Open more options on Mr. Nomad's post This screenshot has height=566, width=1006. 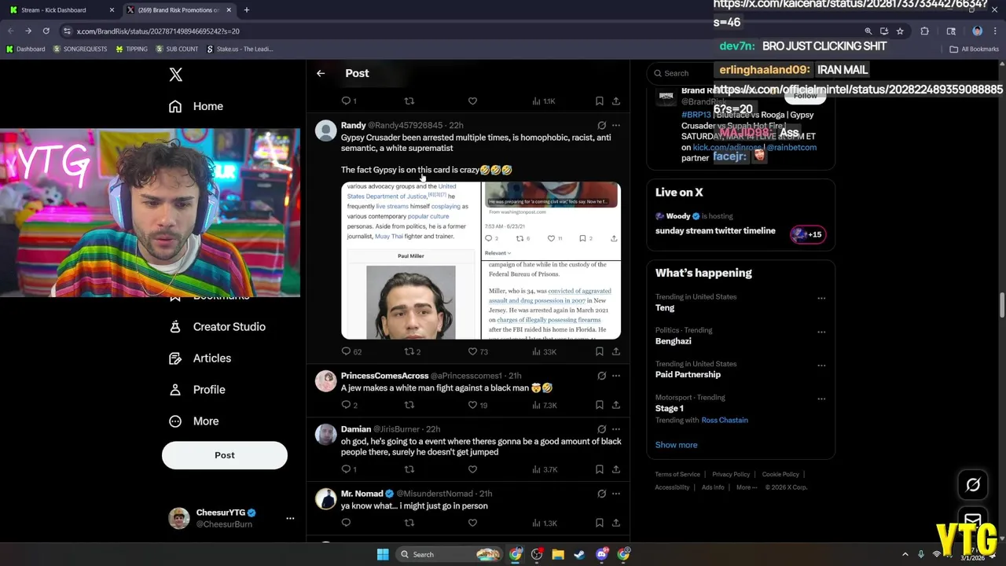[616, 494]
